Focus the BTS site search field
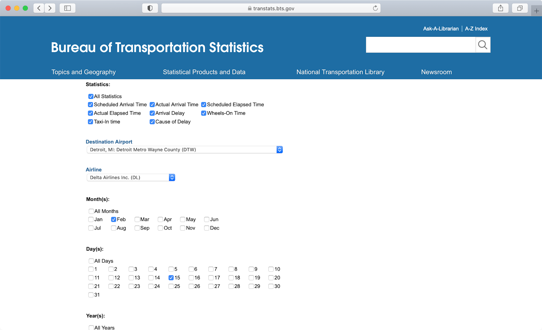The height and width of the screenshot is (330, 542). coord(421,45)
